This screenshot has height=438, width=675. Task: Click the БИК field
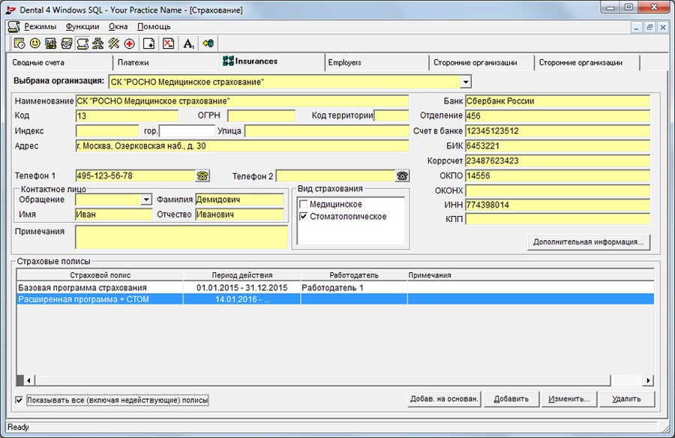(557, 146)
